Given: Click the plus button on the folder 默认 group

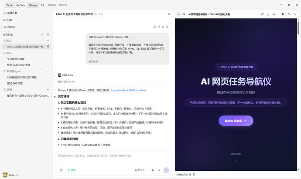Looking at the screenshot, I should coord(48,53).
